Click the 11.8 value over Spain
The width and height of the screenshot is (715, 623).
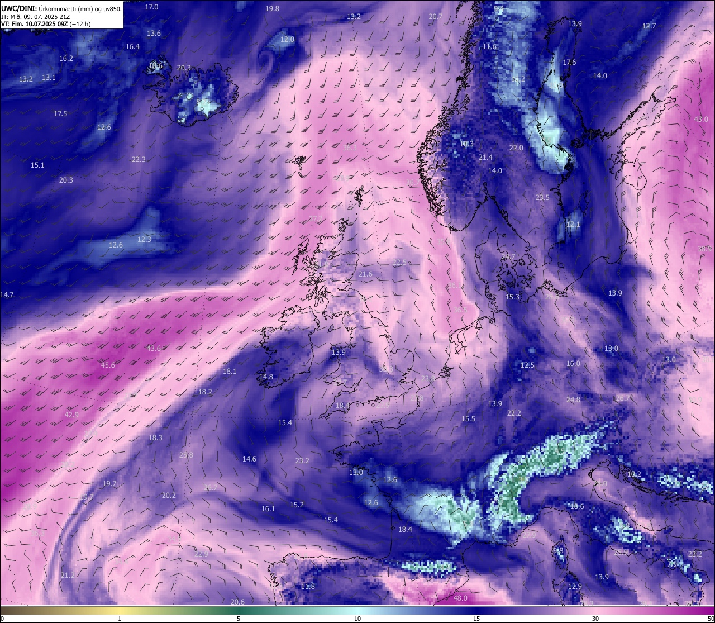308,587
